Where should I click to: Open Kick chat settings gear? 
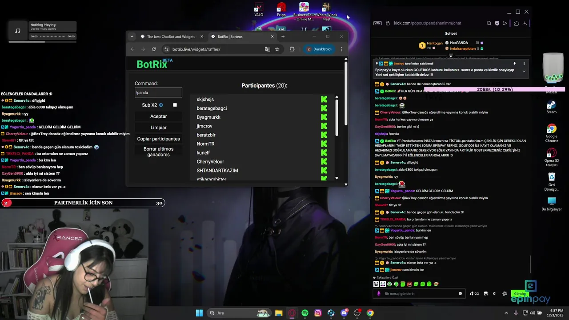[x=494, y=293]
